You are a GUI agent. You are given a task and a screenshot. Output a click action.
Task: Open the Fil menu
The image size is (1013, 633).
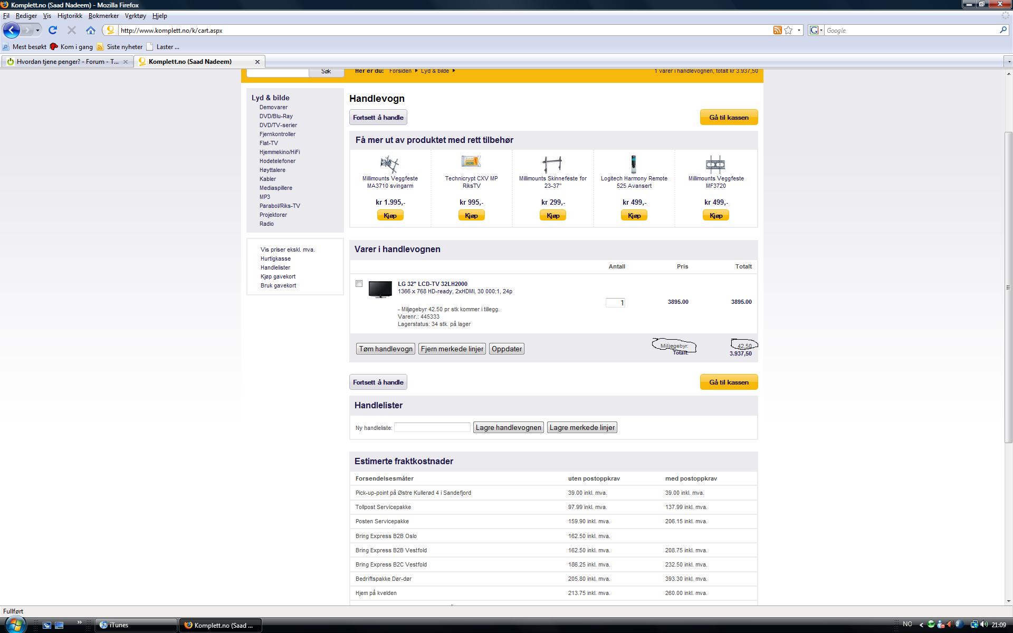point(6,16)
